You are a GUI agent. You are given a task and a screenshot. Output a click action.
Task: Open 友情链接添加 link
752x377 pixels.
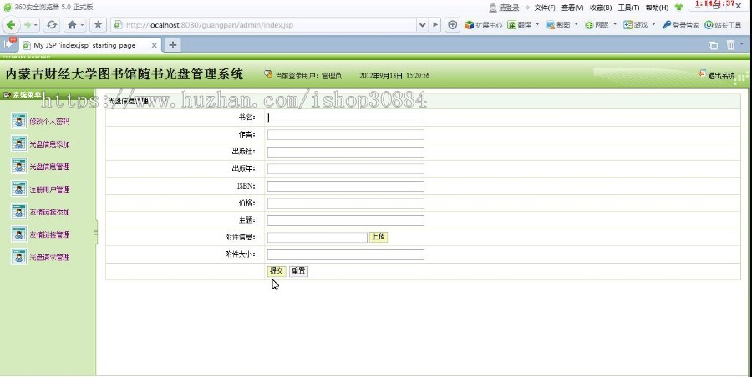(49, 211)
